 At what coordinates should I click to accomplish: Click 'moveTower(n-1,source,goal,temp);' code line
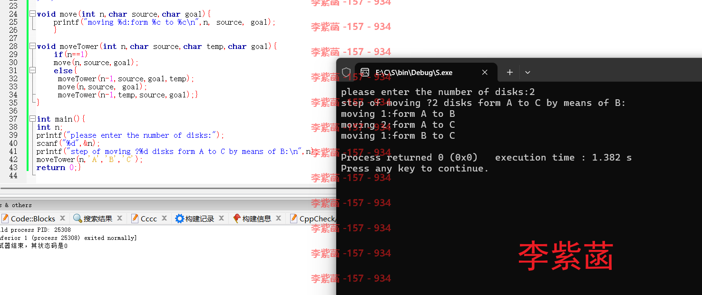pos(126,79)
